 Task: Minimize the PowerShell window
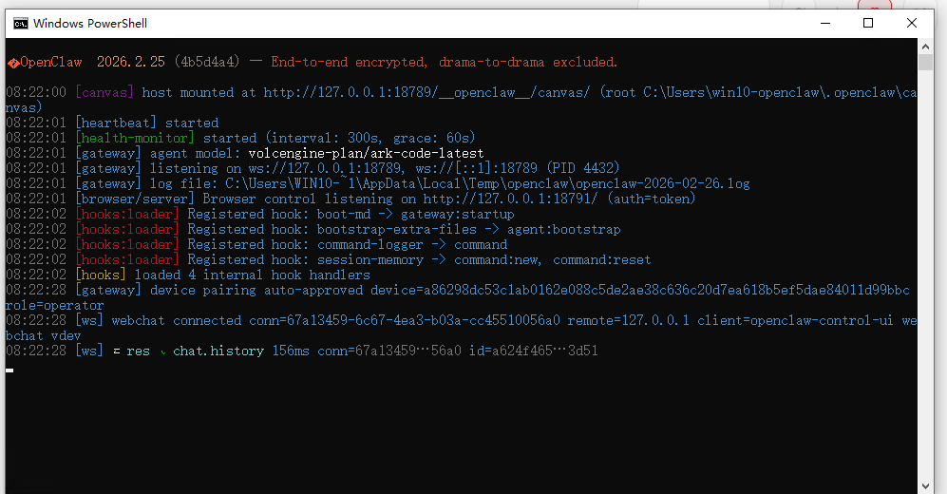point(824,23)
